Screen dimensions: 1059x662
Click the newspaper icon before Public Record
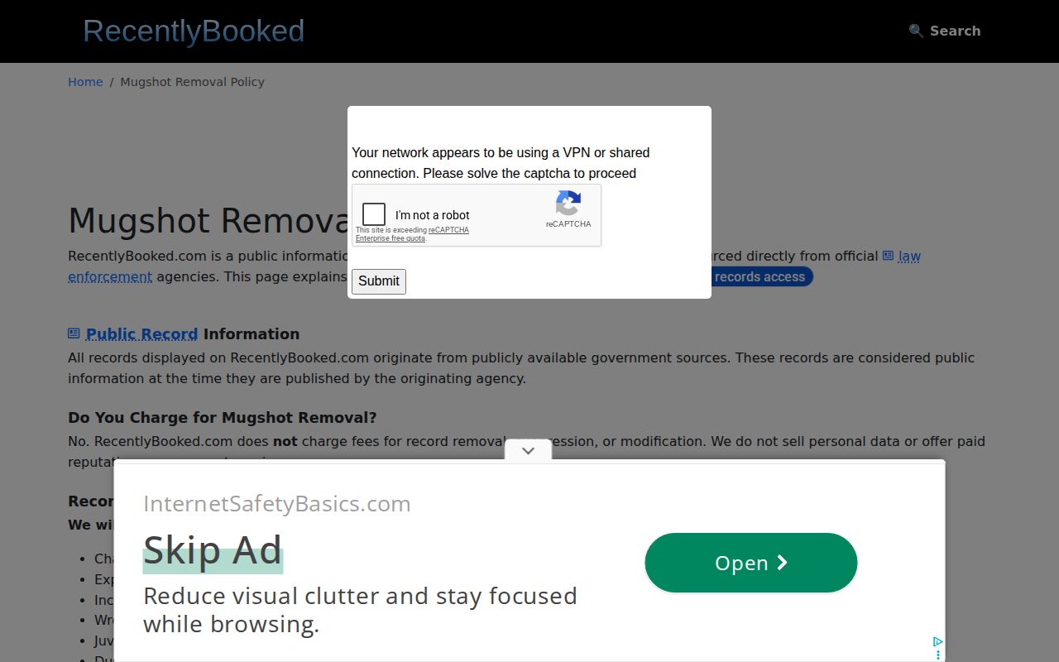coord(74,333)
